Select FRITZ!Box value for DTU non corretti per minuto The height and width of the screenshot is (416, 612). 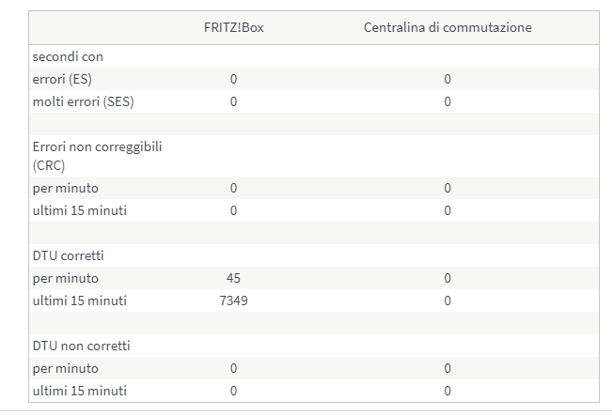(233, 368)
